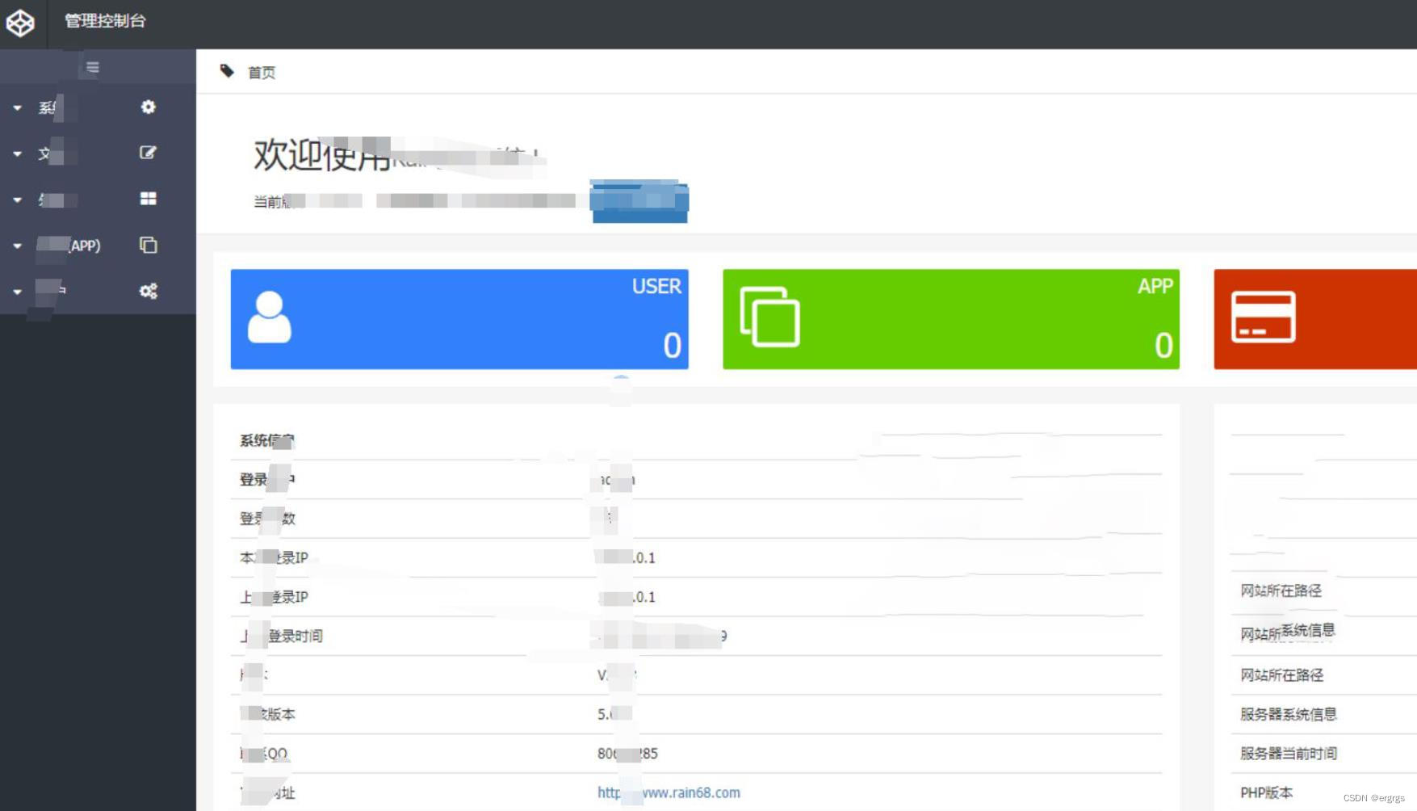Select the copy icon beside the APP menu
Screen dimensions: 1417x811
(149, 245)
